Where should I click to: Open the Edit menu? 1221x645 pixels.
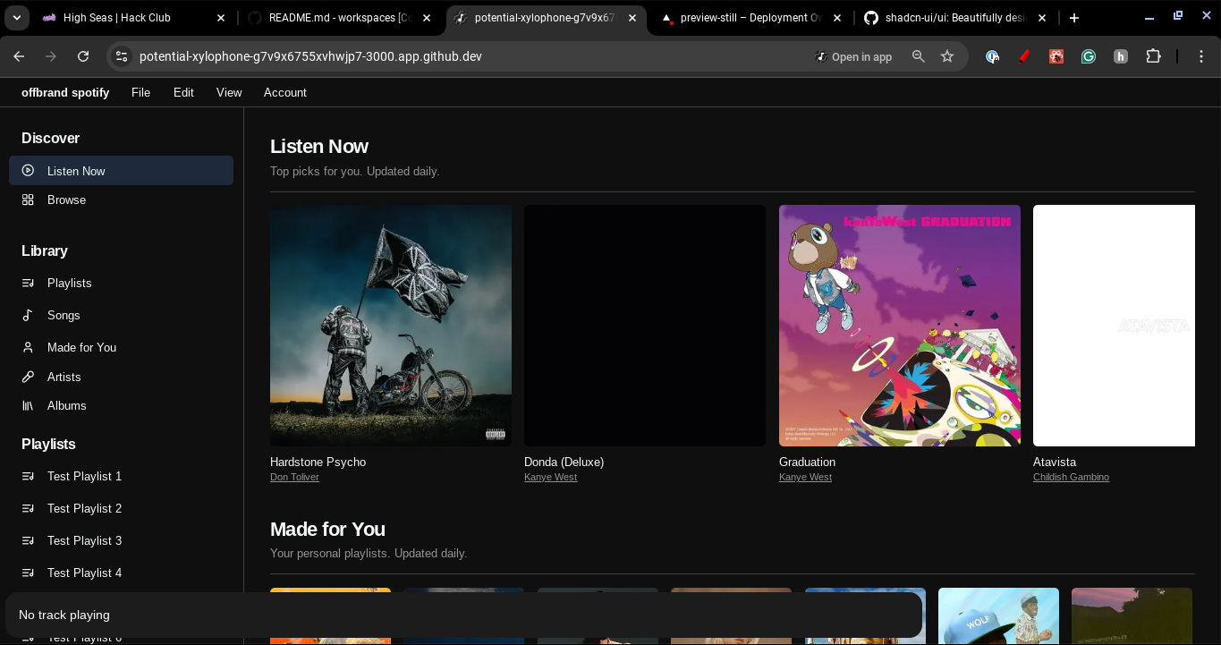coord(183,92)
